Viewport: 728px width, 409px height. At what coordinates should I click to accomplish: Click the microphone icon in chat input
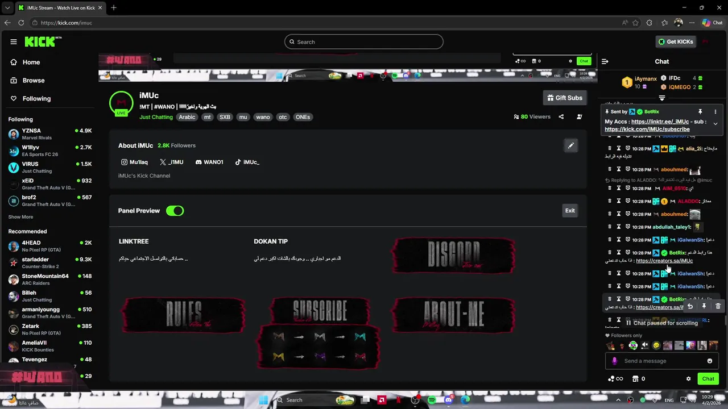pos(614,361)
